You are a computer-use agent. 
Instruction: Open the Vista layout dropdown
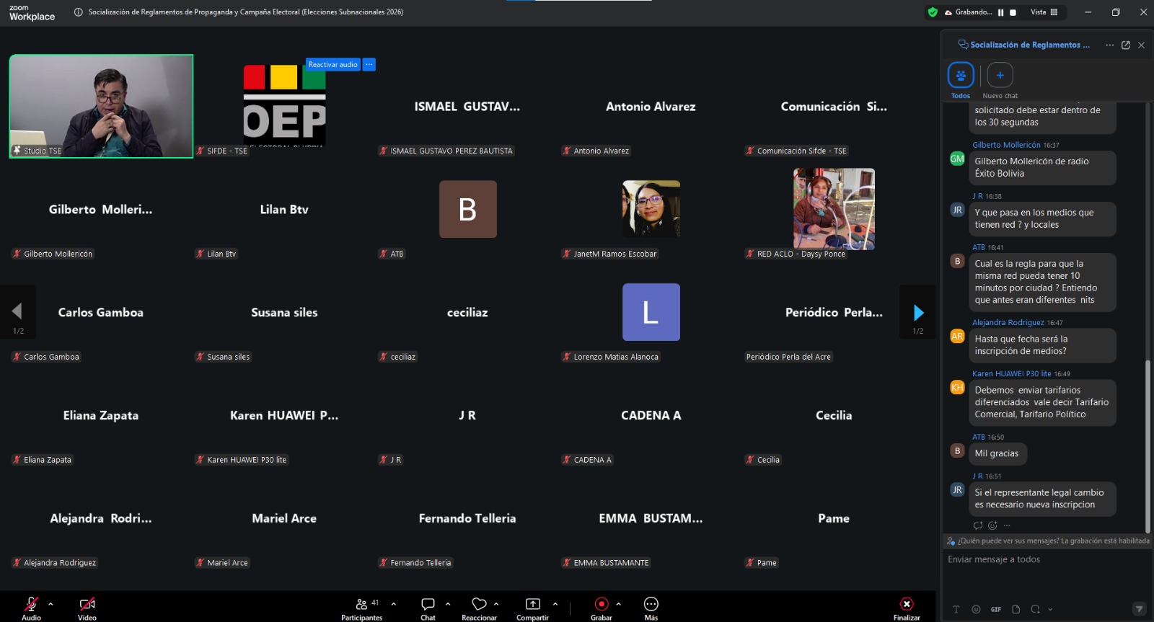[x=1044, y=12]
